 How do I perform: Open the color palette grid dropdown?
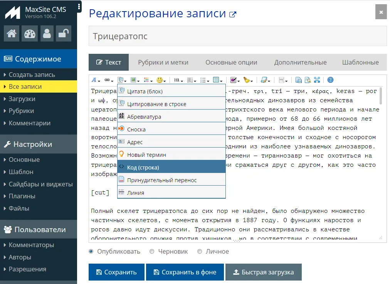click(x=147, y=80)
